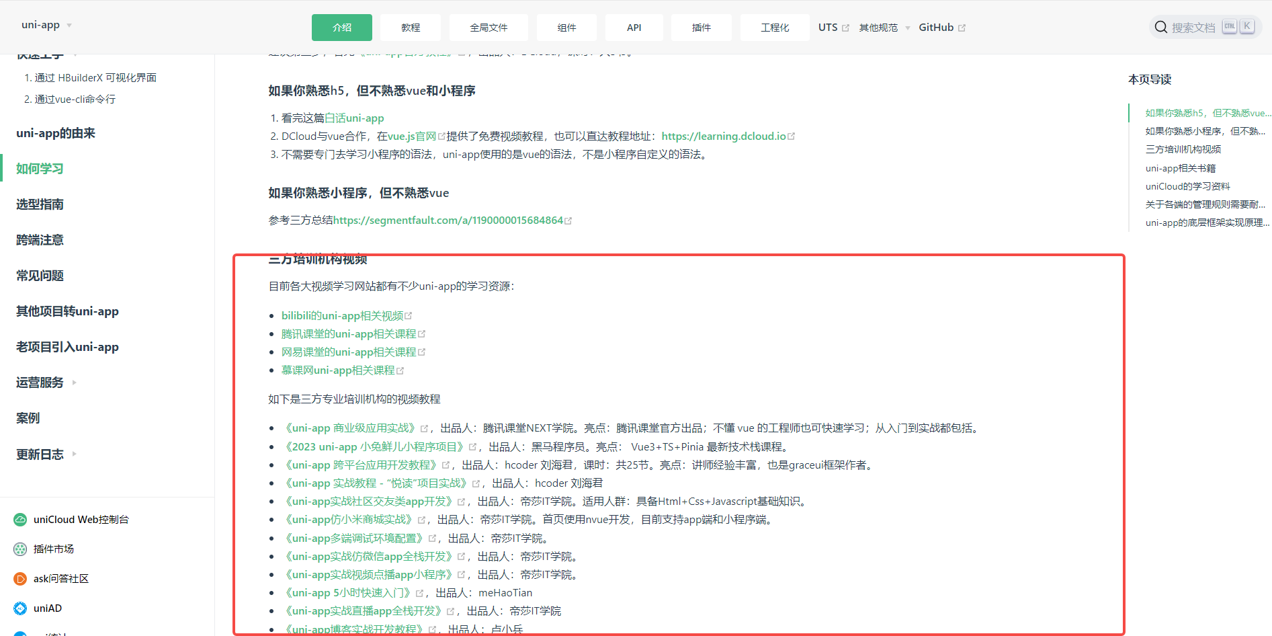Click external icon after 商业级应用实战 link
Image resolution: width=1272 pixels, height=636 pixels.
(425, 428)
